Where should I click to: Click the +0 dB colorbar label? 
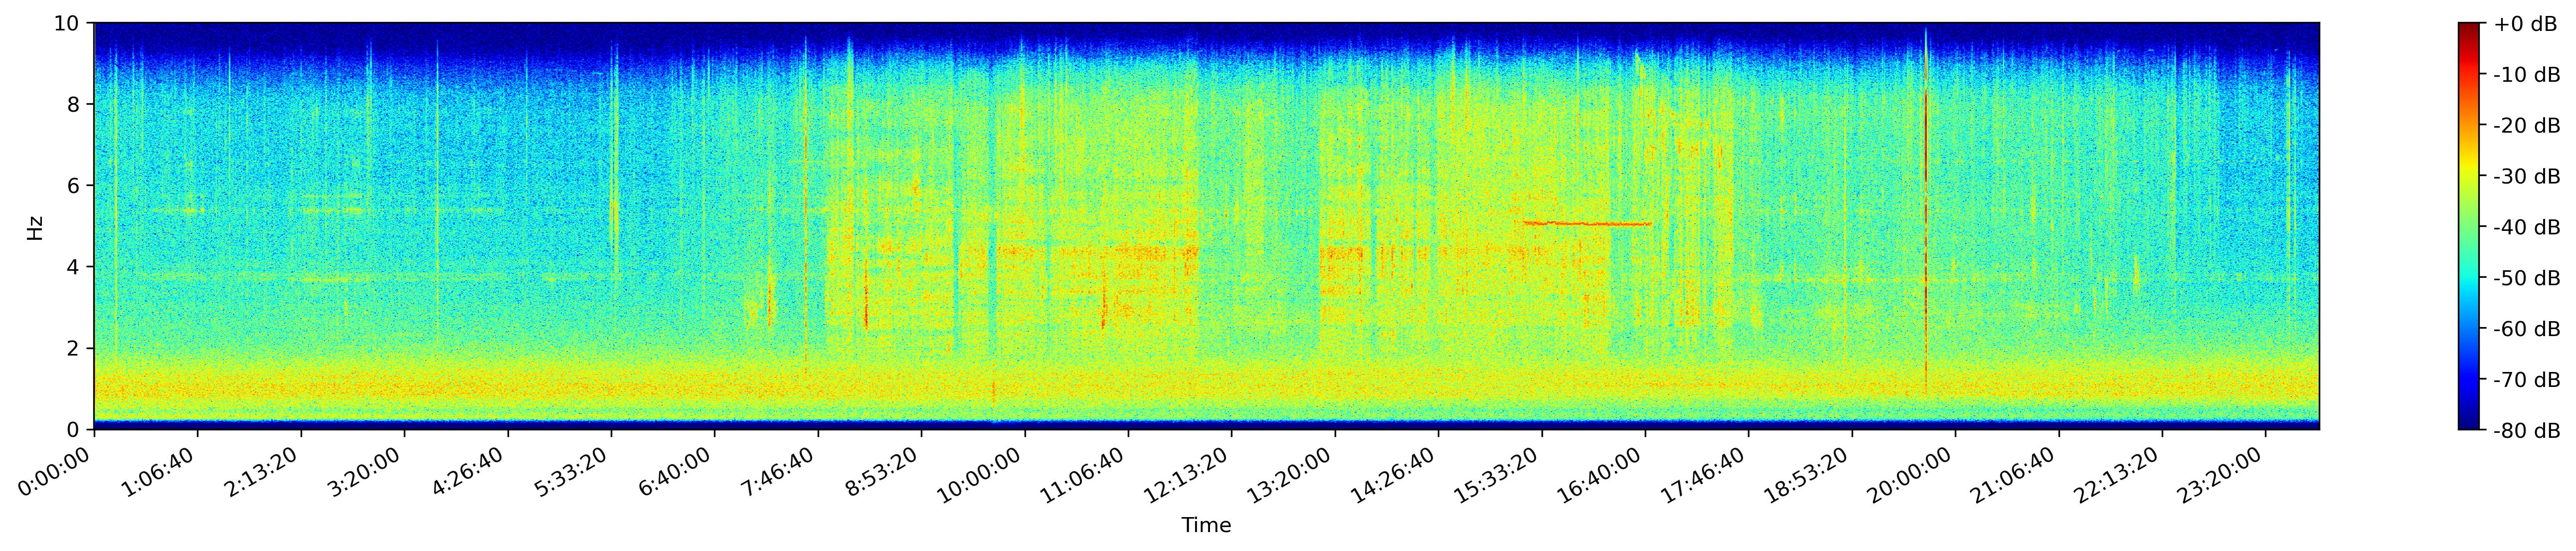[2525, 24]
